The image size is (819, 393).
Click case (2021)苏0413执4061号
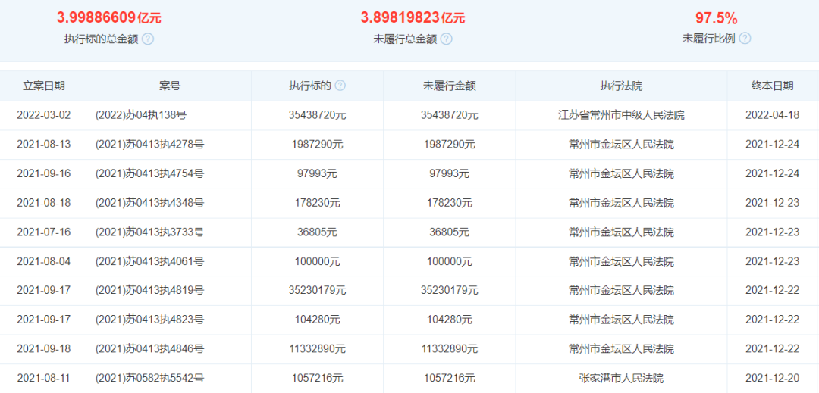pos(149,261)
